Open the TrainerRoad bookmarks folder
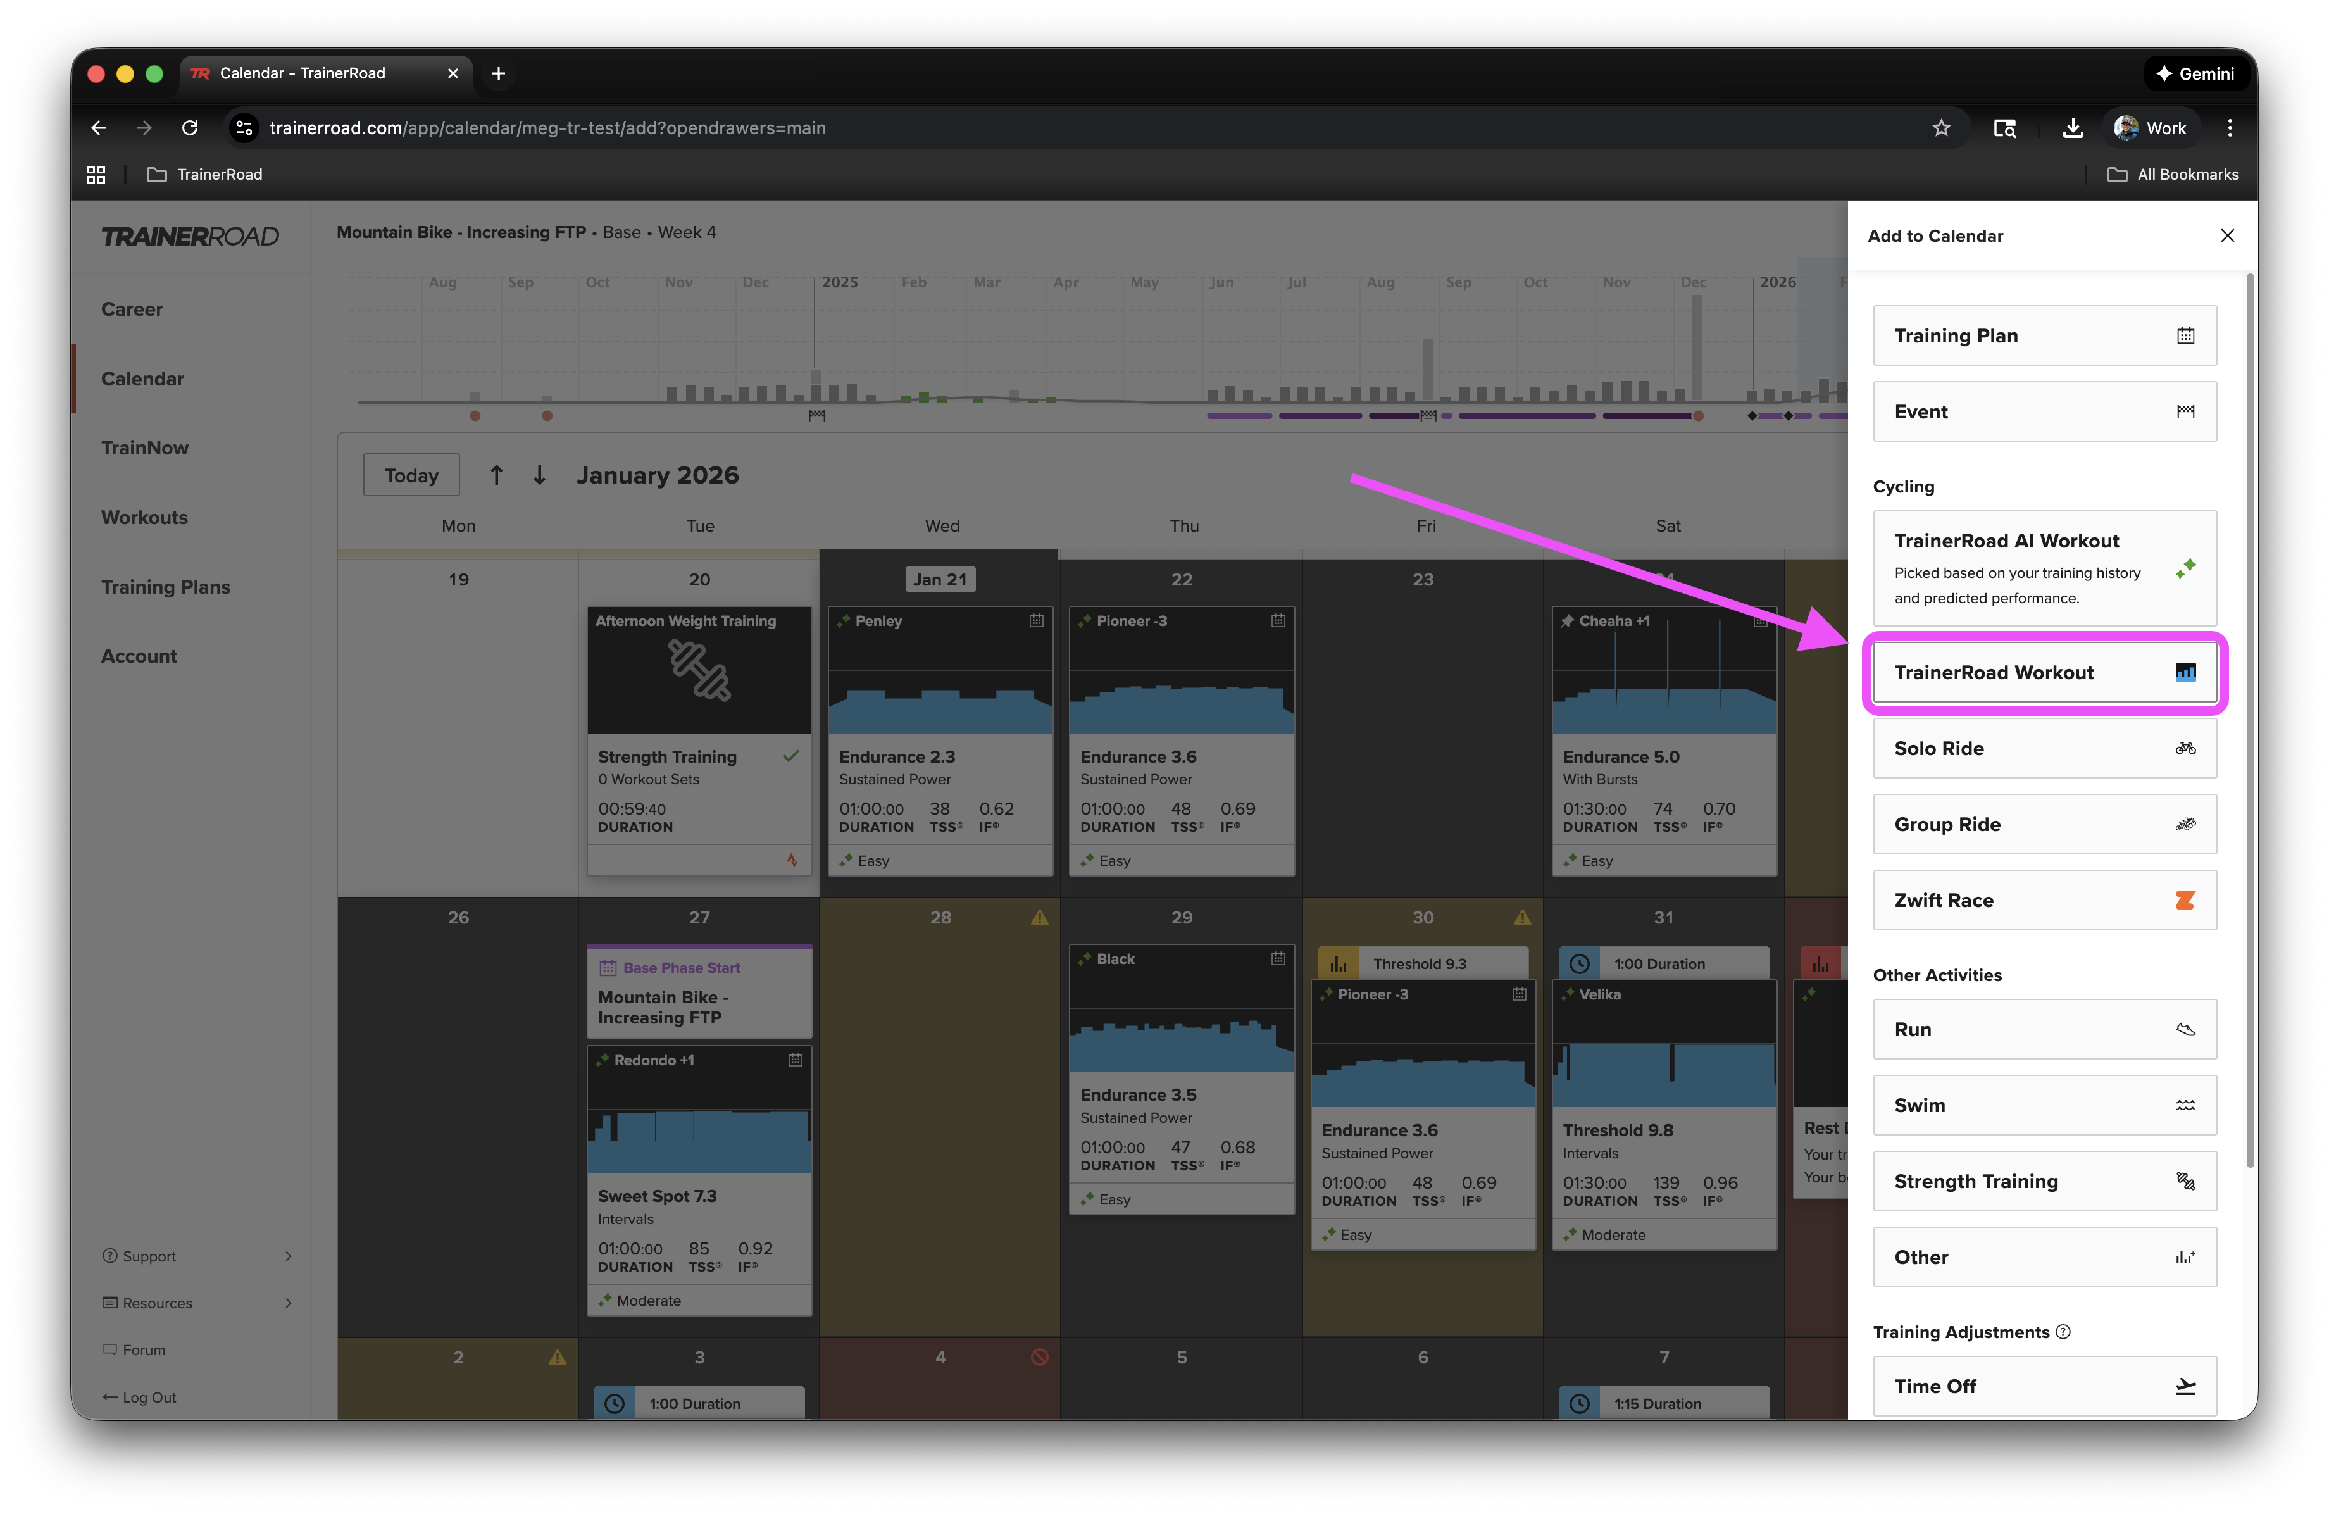 click(204, 175)
